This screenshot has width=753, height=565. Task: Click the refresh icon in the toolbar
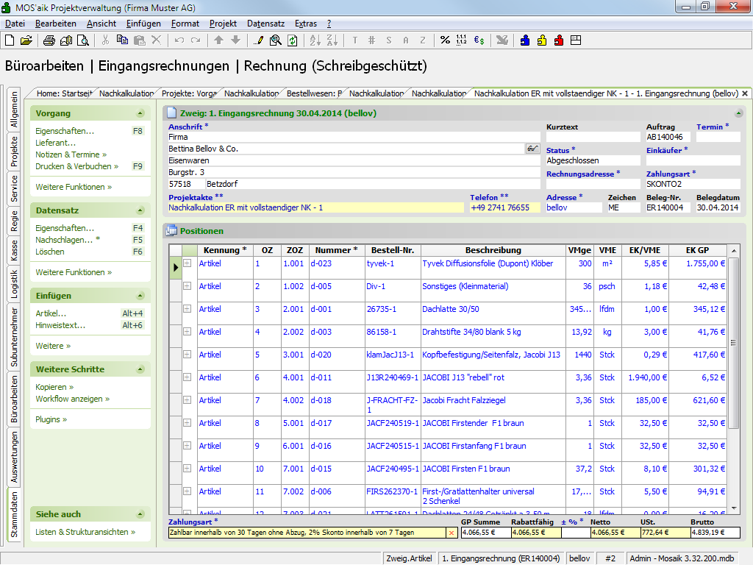(293, 40)
